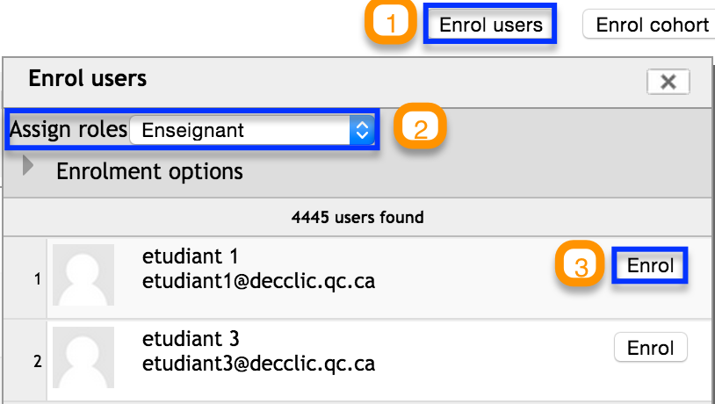Click the orange step 1 marker

(x=390, y=23)
